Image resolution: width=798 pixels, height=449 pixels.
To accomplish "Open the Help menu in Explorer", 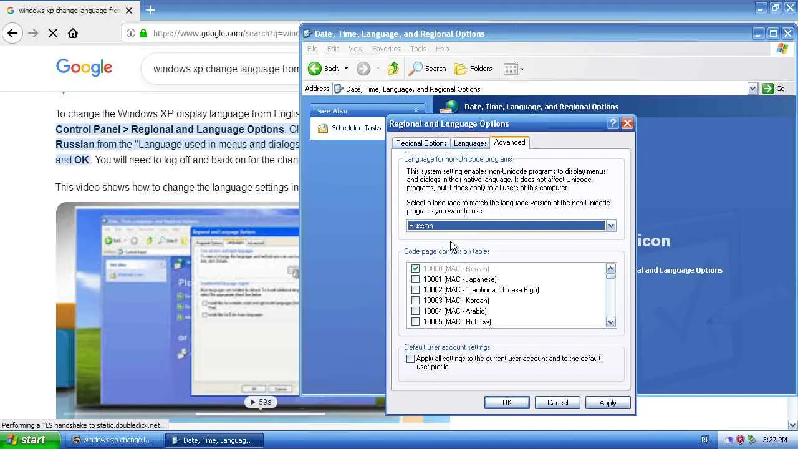I will [442, 49].
